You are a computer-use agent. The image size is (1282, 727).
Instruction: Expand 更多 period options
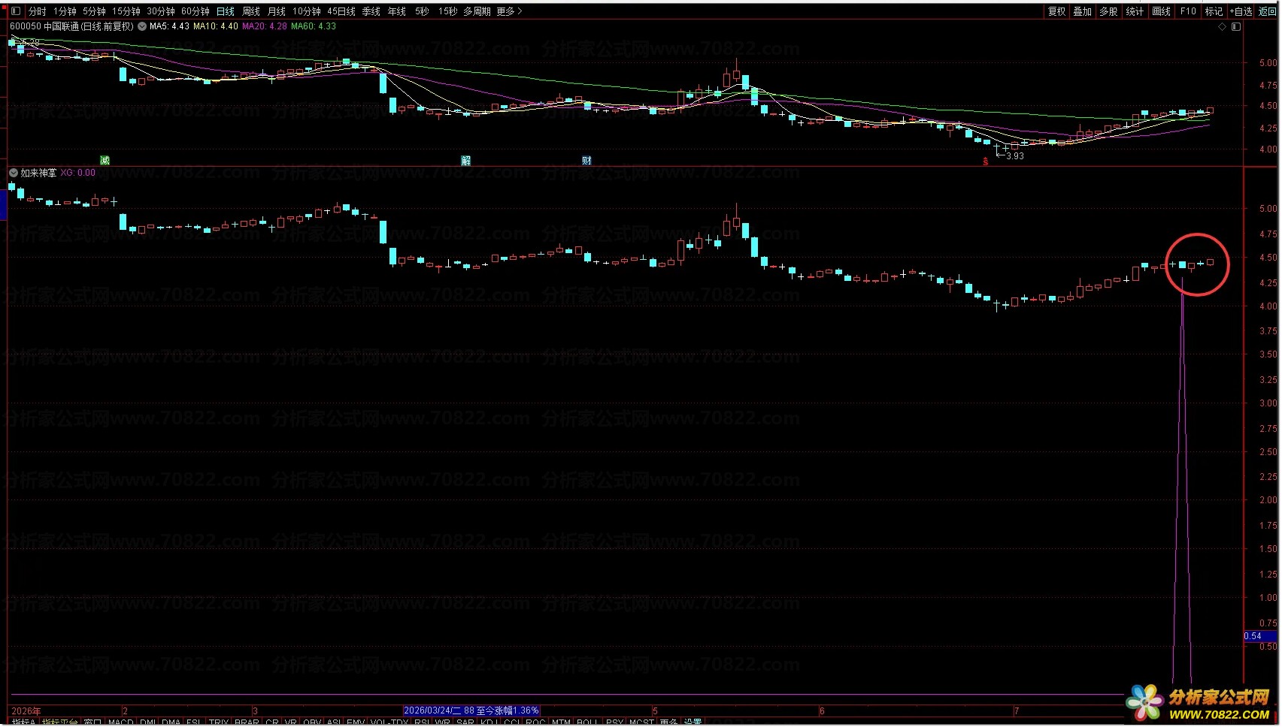tap(509, 11)
